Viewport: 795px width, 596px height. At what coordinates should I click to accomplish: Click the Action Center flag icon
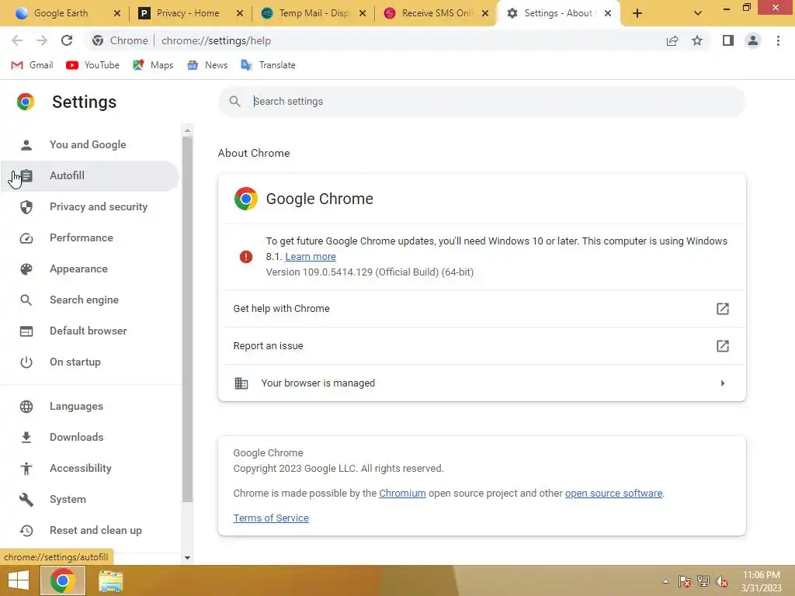pos(685,581)
